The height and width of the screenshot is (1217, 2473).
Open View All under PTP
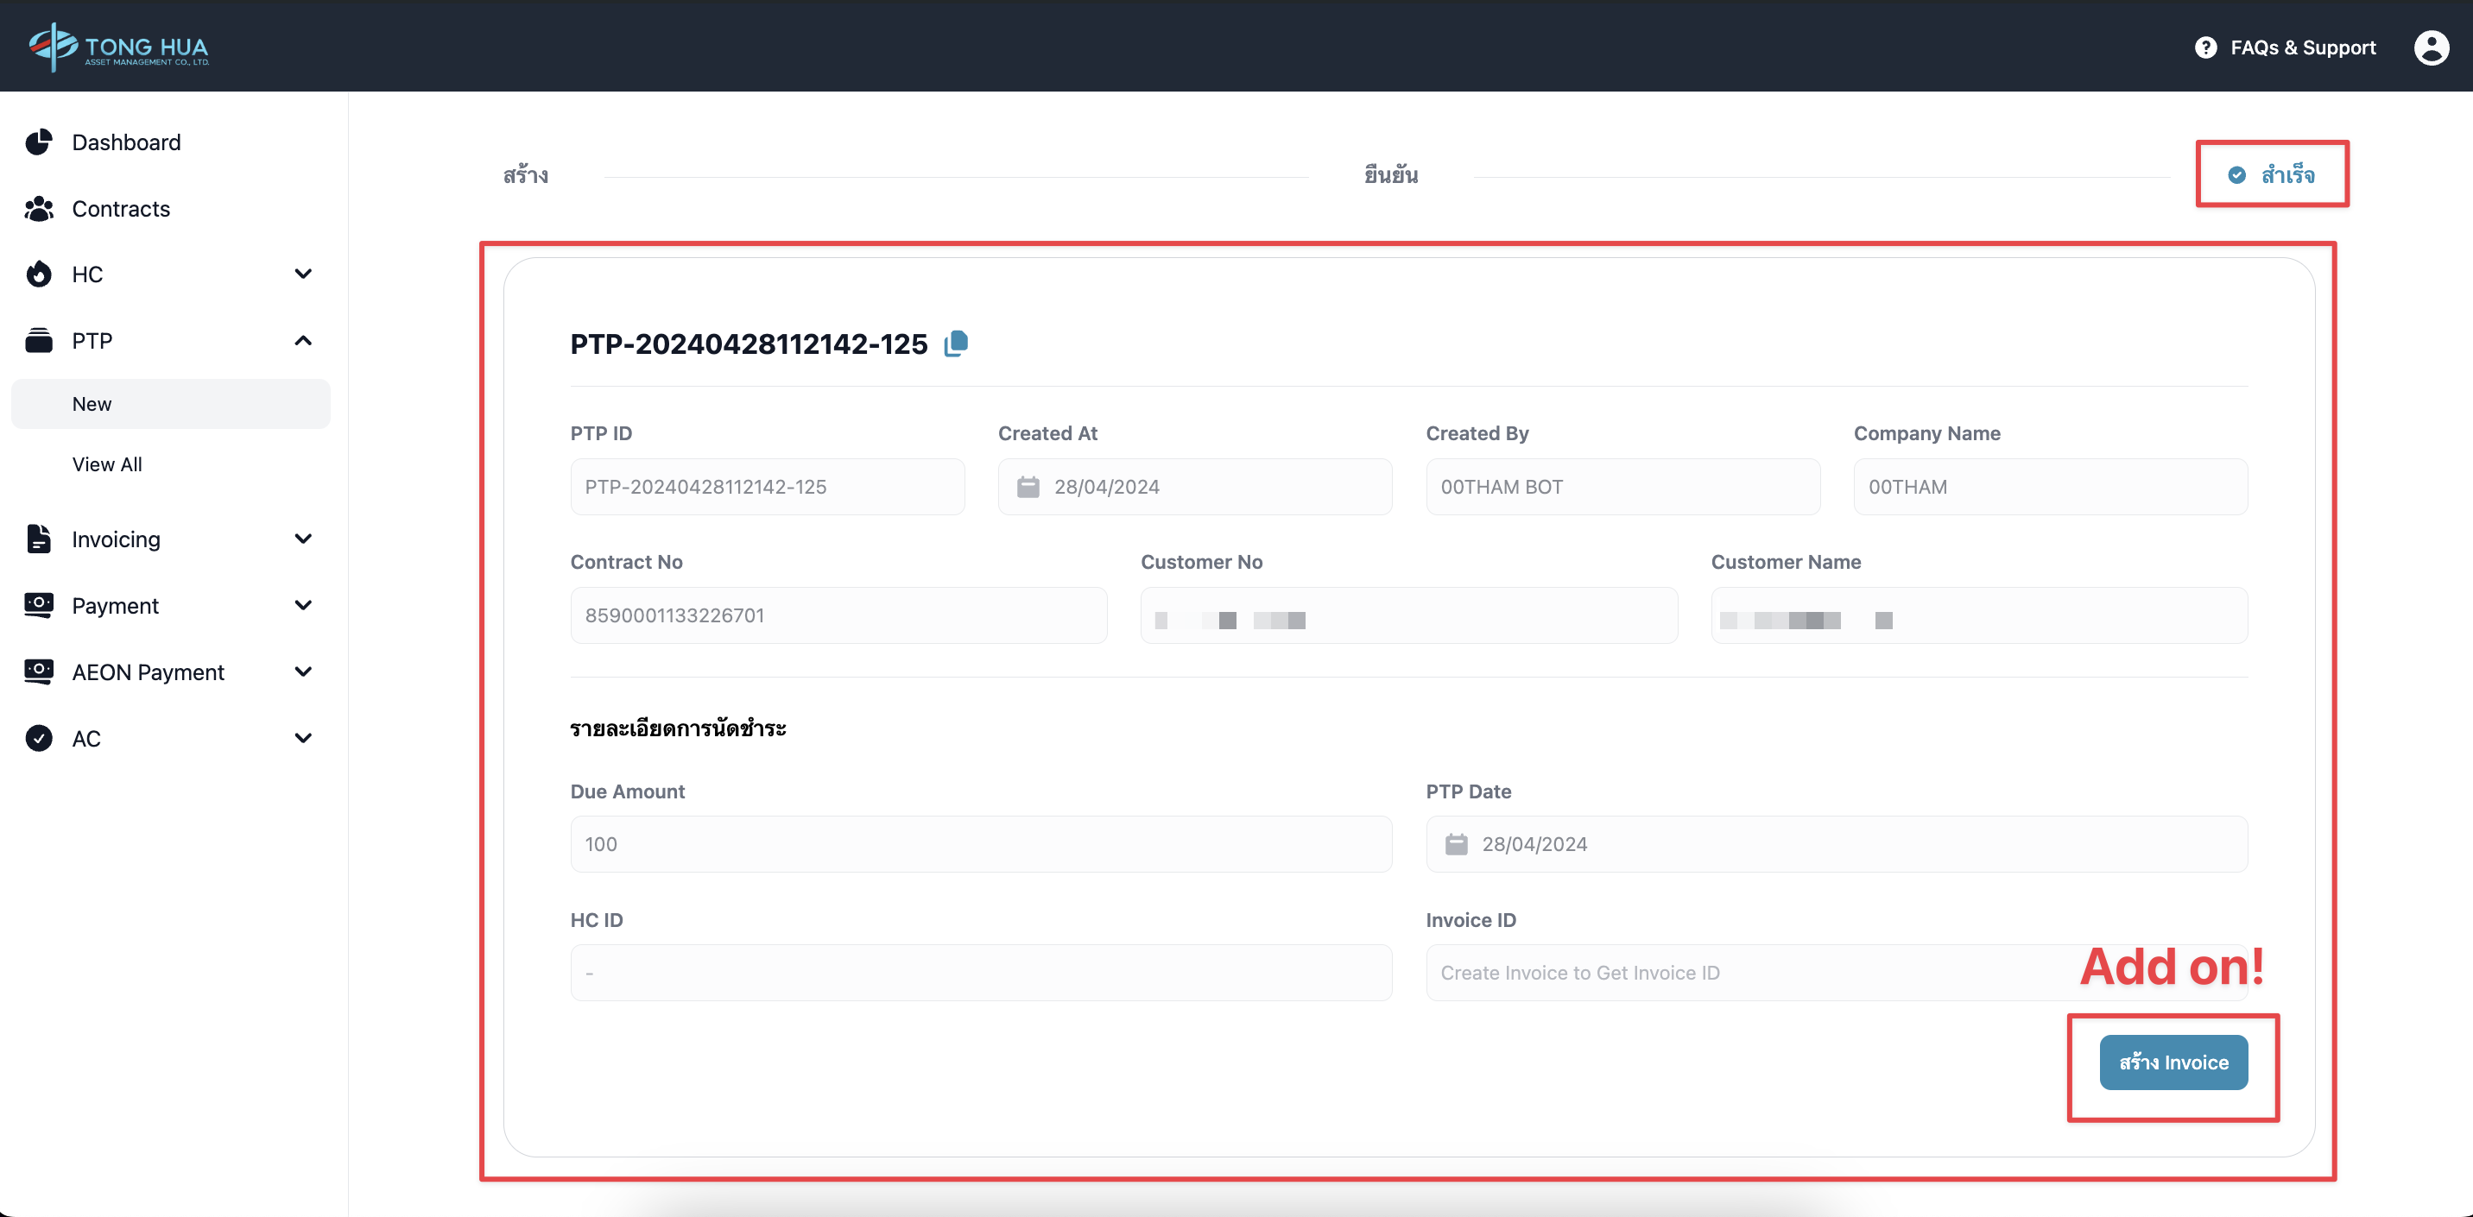click(106, 464)
